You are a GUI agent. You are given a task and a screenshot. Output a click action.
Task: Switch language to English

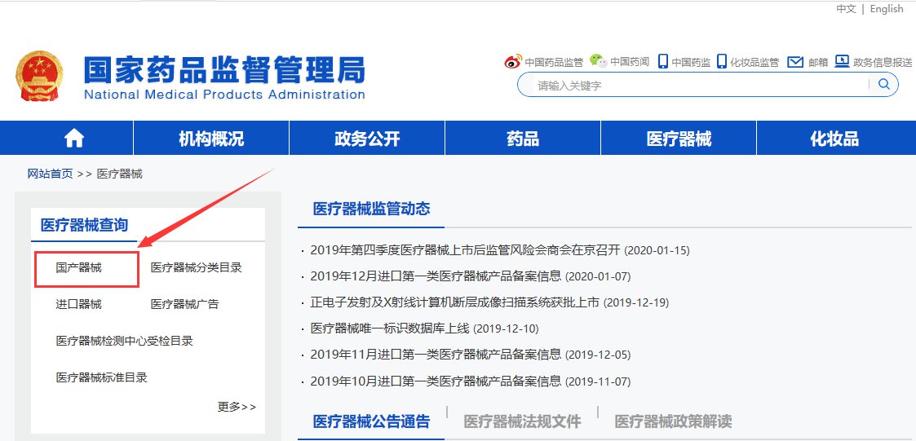point(887,9)
